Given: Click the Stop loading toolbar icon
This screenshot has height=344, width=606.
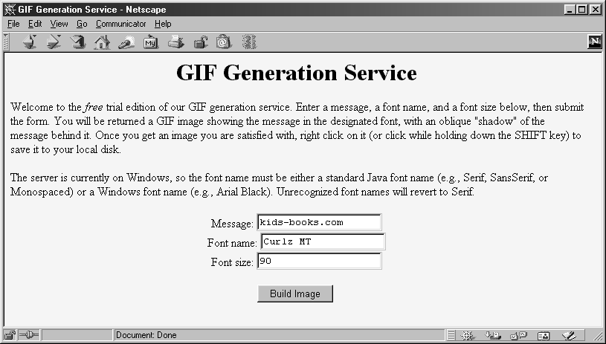Looking at the screenshot, I should (x=249, y=42).
